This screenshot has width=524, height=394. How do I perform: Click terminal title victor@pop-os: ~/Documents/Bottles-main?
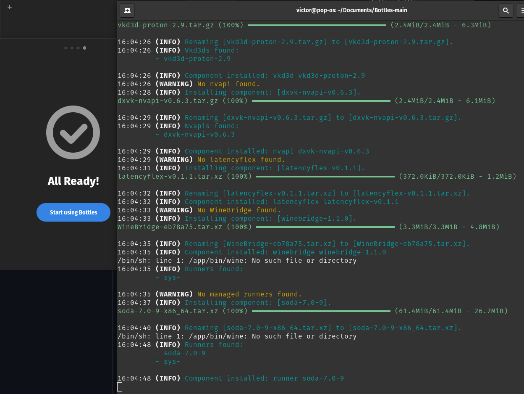[x=352, y=11]
